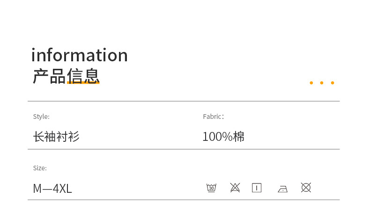Click the divider line below the title
370x212 pixels.
[x=184, y=101]
